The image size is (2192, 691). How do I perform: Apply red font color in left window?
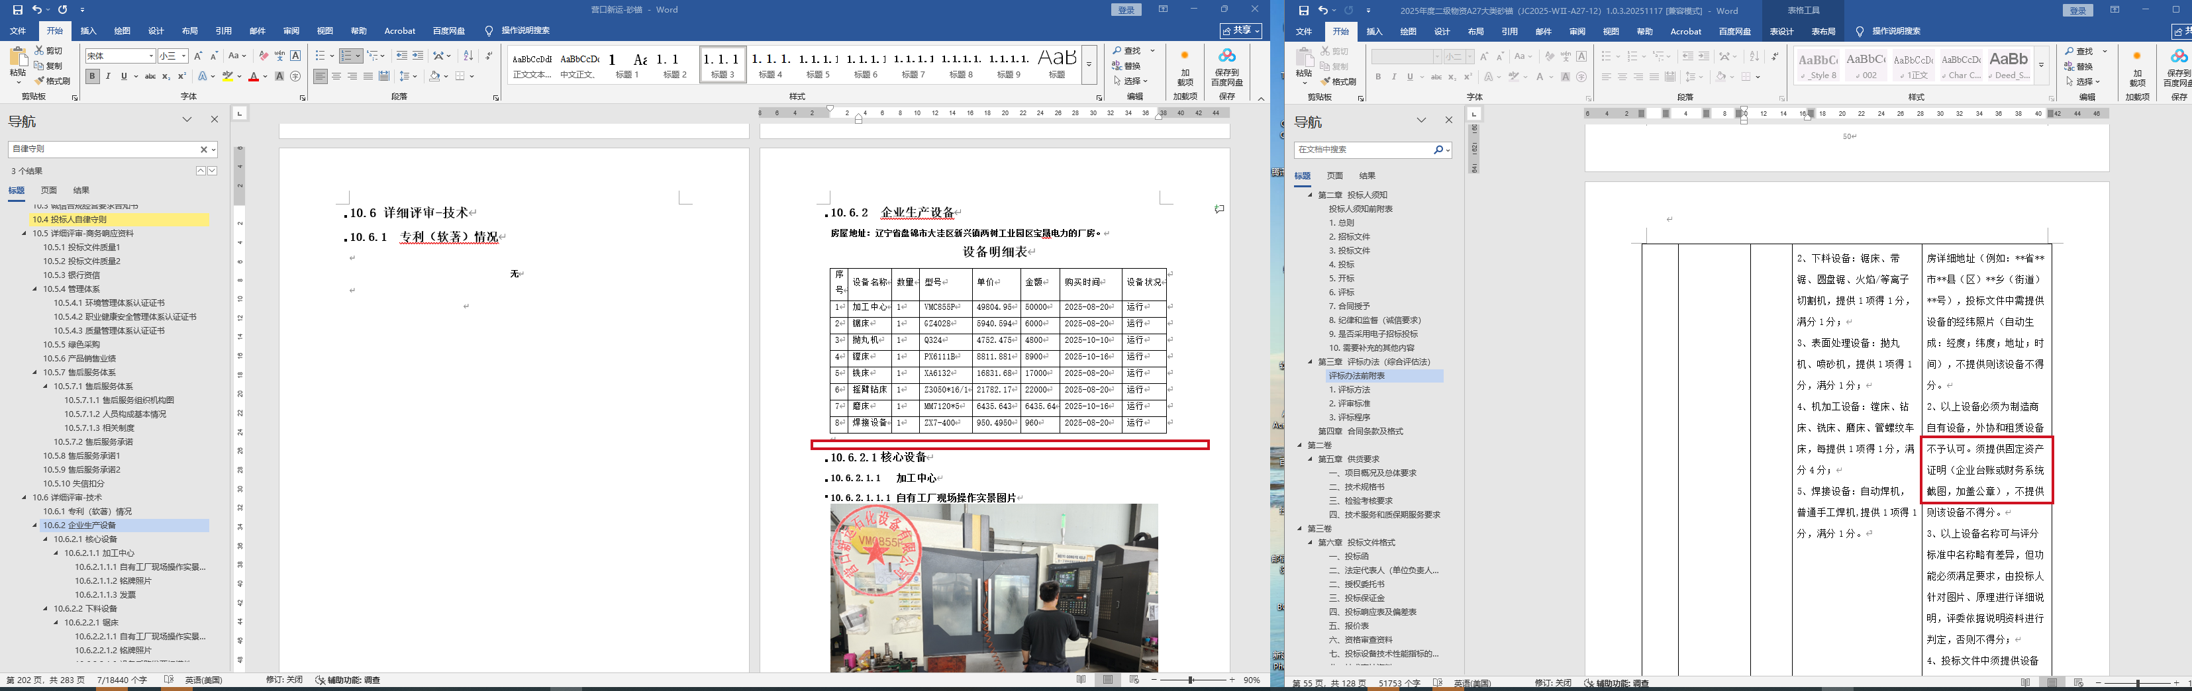(253, 77)
